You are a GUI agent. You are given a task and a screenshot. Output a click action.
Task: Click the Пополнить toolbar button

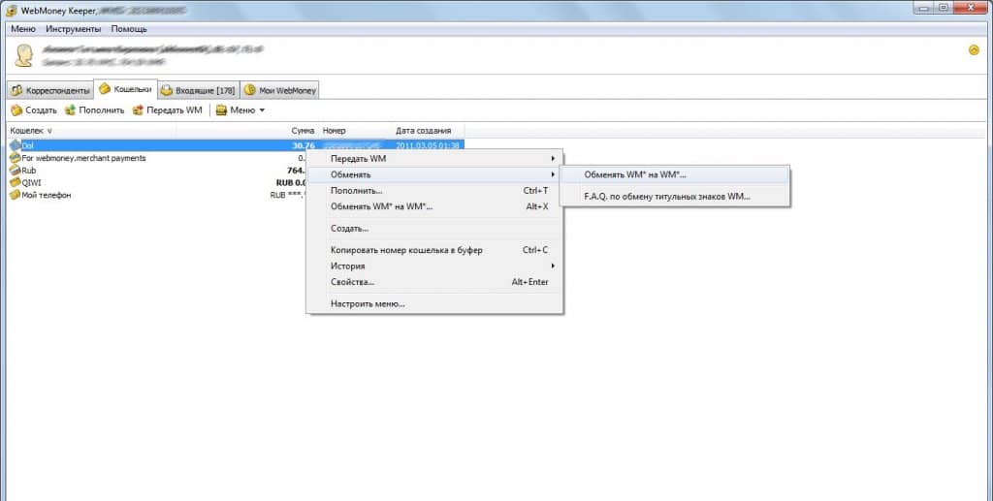coord(94,110)
